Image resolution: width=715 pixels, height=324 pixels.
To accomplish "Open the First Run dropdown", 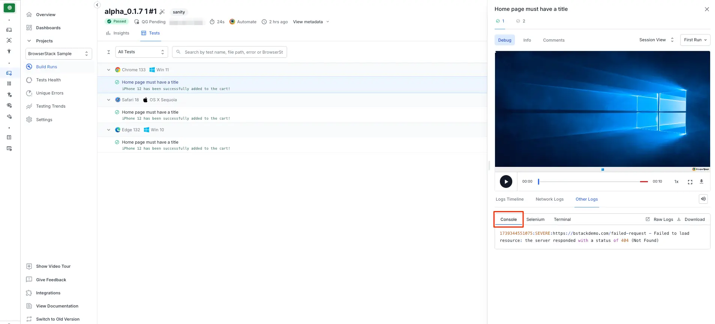I will [x=695, y=40].
